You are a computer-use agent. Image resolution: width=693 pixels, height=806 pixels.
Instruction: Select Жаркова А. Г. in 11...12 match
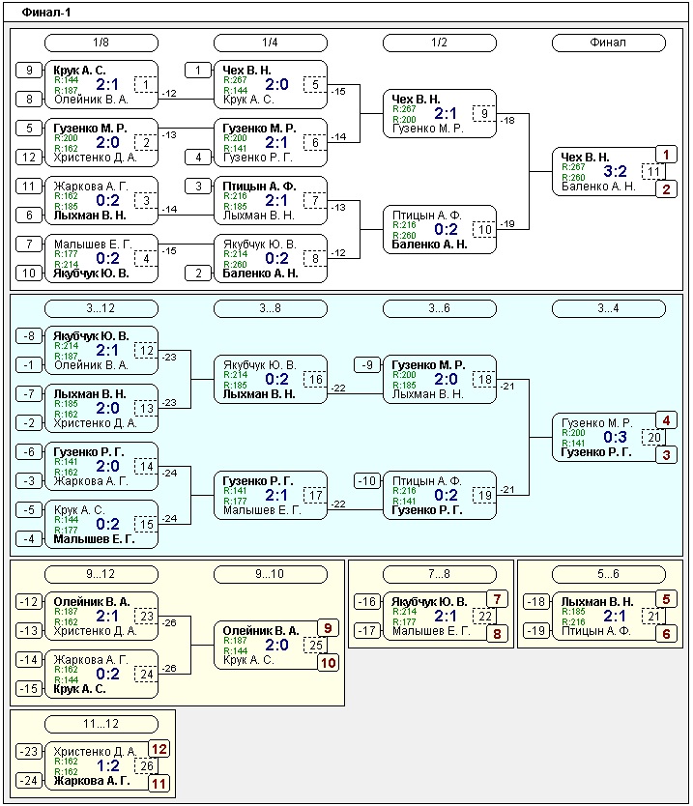tap(92, 781)
